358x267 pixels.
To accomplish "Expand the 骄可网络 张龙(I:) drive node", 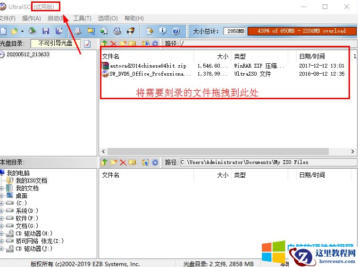I will (x=1, y=241).
